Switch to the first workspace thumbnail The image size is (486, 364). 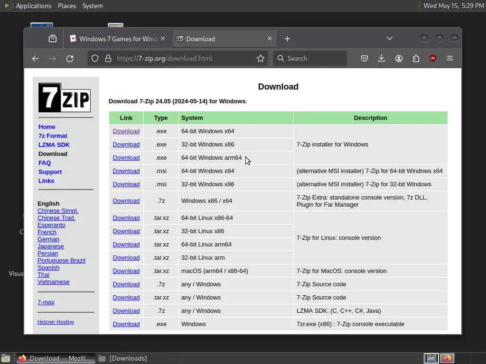pos(431,358)
